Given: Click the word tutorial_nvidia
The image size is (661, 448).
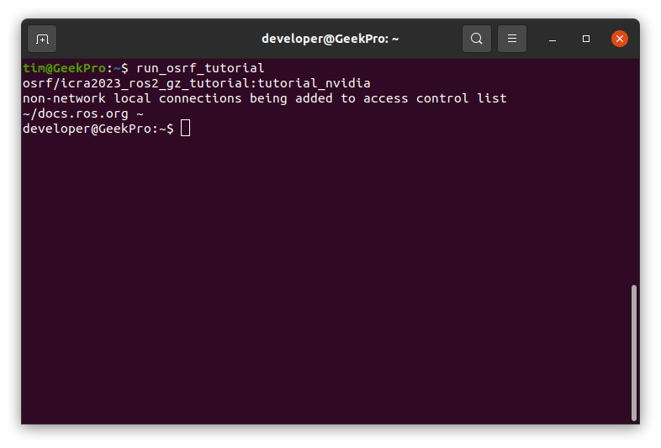Looking at the screenshot, I should tap(310, 83).
